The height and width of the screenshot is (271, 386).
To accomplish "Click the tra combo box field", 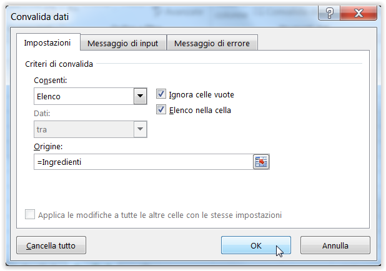I will tap(91, 129).
